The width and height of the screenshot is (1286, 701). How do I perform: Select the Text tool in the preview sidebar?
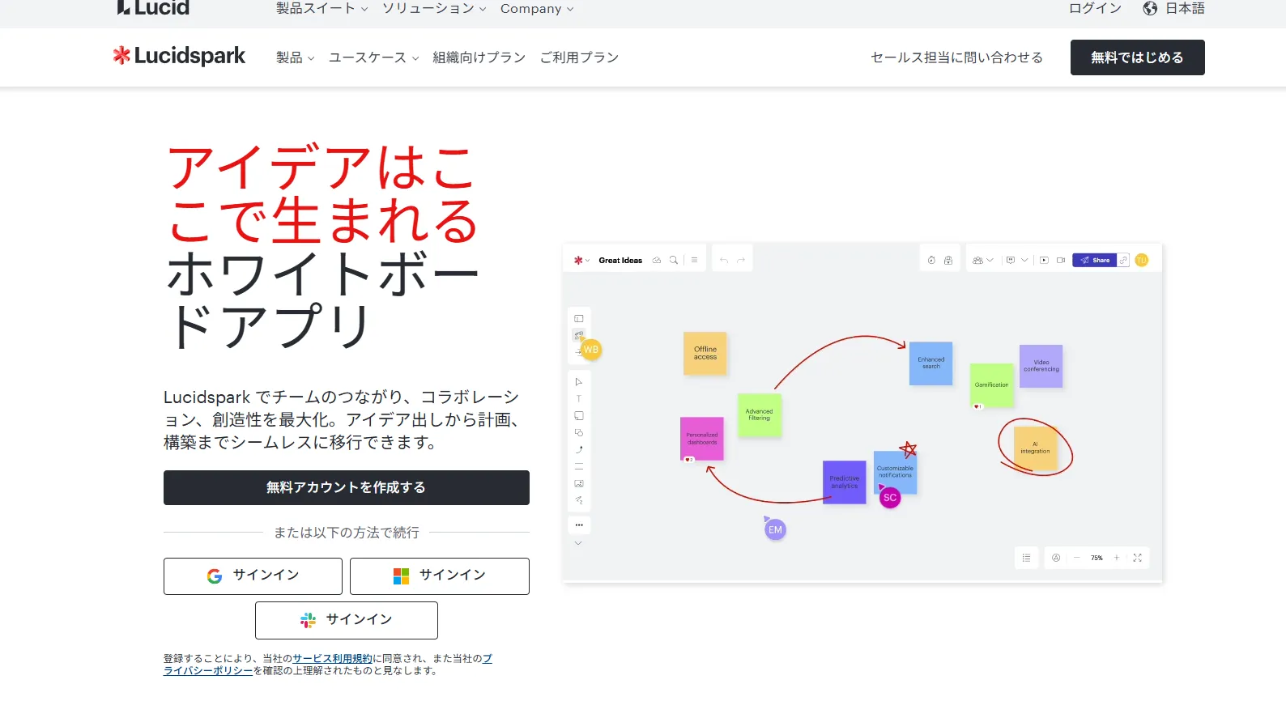click(579, 398)
